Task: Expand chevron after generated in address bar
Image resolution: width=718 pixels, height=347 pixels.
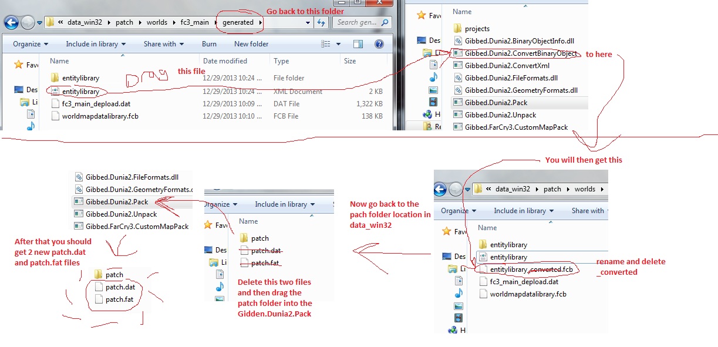Action: tap(260, 22)
